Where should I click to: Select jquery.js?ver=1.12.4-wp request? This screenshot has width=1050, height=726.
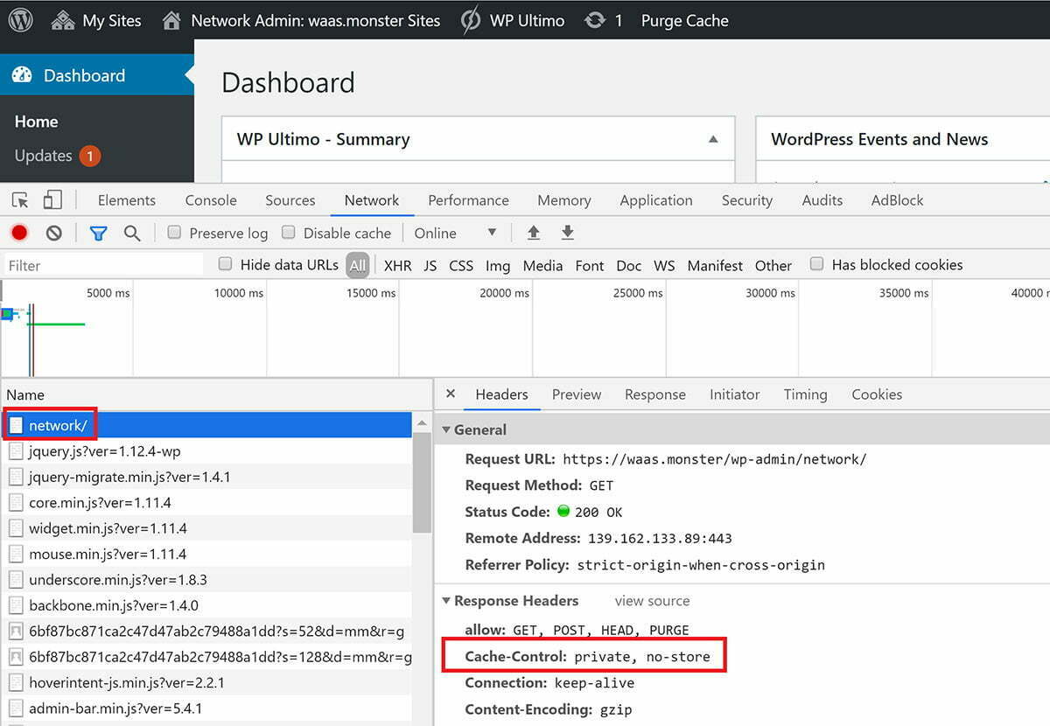click(207, 451)
